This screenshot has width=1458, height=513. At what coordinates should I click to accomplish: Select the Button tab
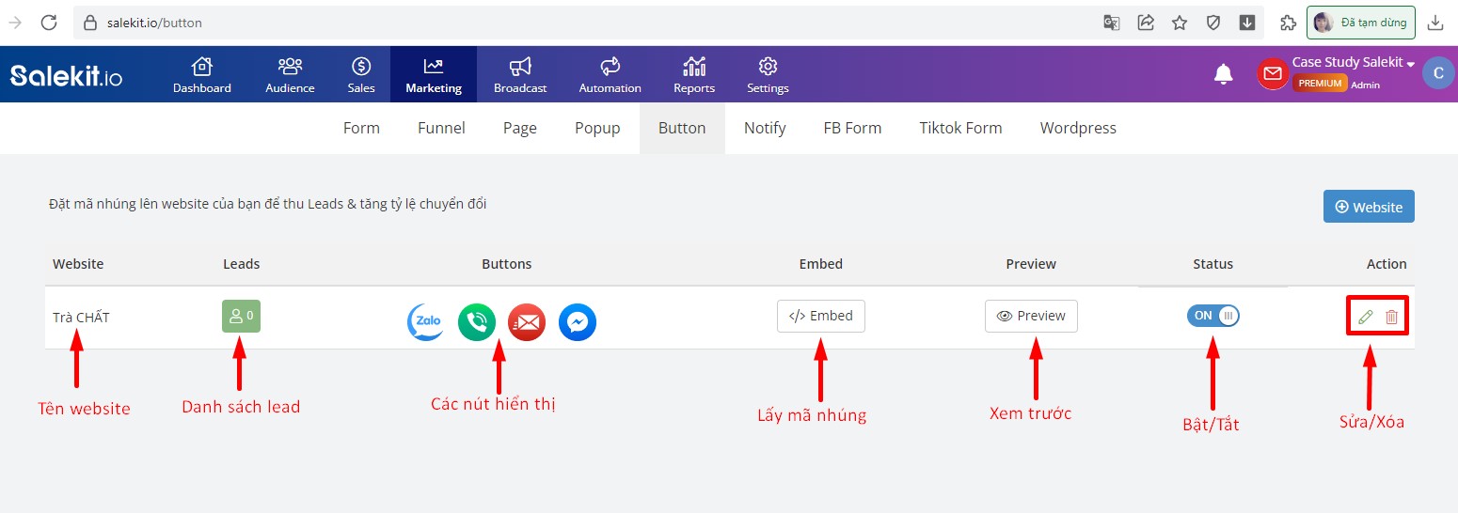(682, 128)
